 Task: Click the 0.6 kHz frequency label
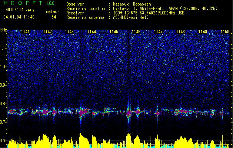tap(3, 141)
